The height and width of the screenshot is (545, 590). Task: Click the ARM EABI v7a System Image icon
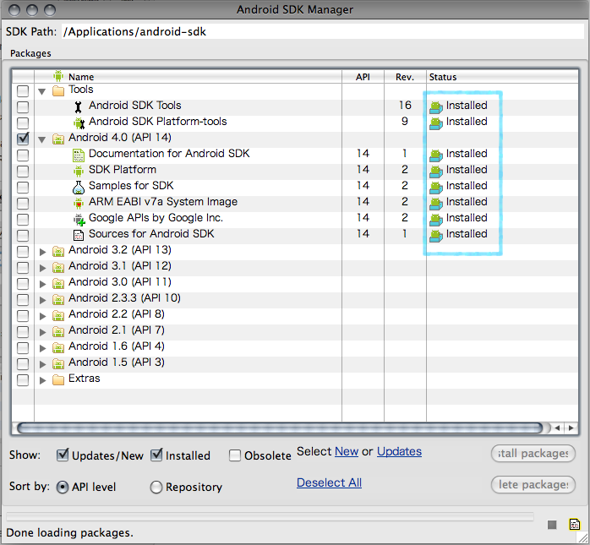[79, 204]
